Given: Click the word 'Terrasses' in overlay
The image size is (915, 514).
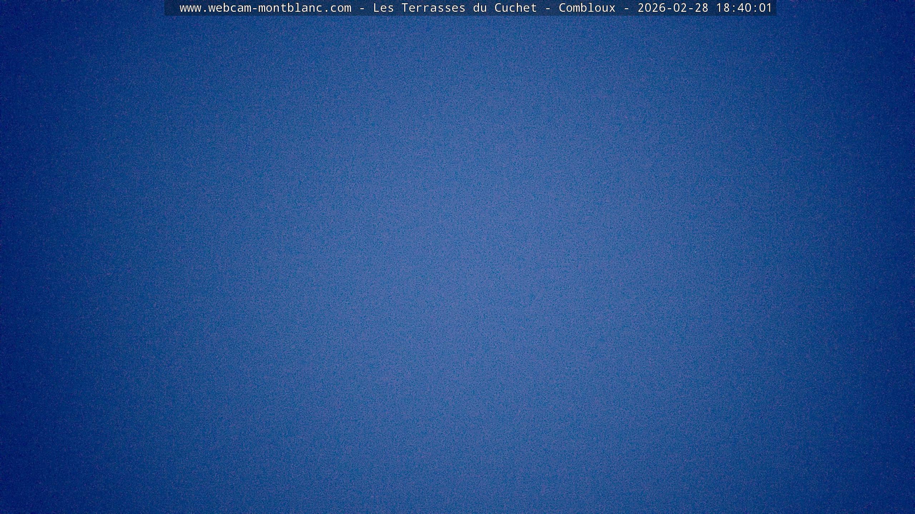Looking at the screenshot, I should 433,8.
